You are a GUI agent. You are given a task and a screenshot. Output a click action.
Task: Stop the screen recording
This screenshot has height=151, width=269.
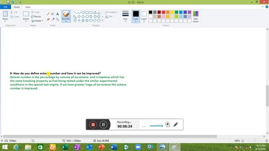[x=93, y=125]
